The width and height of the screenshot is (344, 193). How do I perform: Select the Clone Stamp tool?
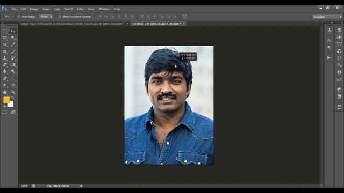tap(5, 58)
